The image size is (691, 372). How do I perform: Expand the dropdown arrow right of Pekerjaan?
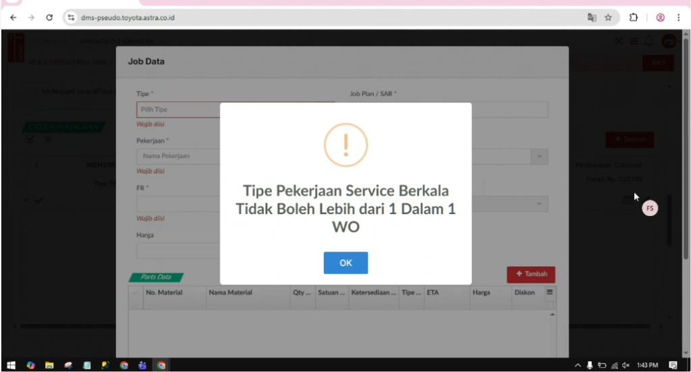539,157
